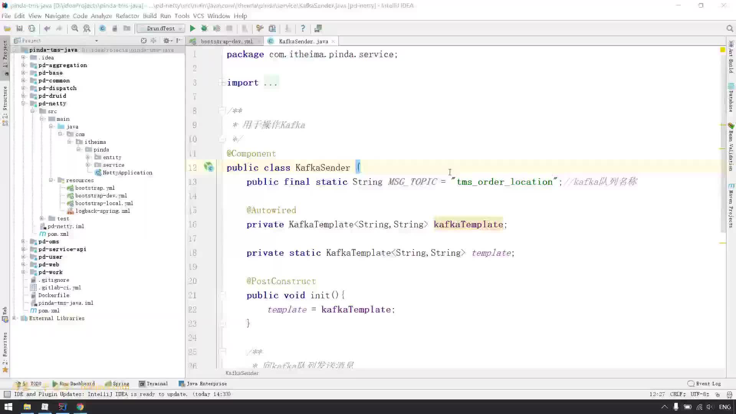Viewport: 736px width, 414px height.
Task: Click the Windows Start button
Action: (x=8, y=407)
